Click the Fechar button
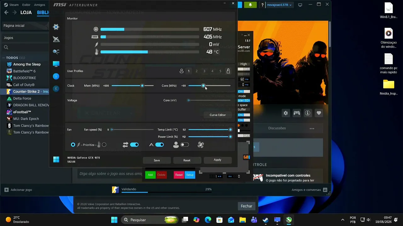 [x=247, y=206]
